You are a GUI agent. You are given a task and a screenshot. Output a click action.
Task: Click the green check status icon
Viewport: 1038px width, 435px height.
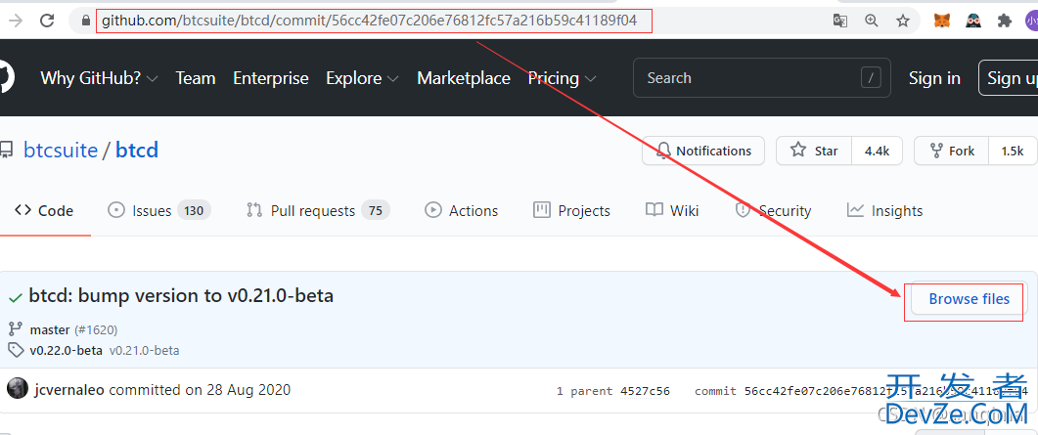tap(15, 298)
